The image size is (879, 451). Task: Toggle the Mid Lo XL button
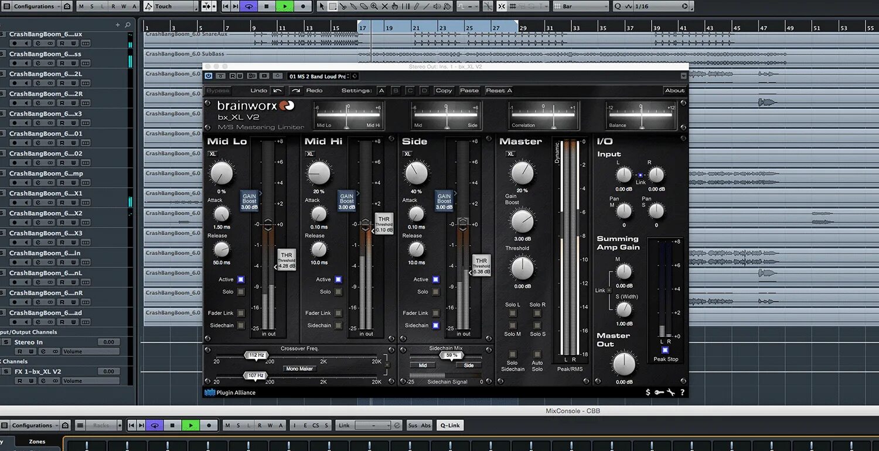point(213,154)
